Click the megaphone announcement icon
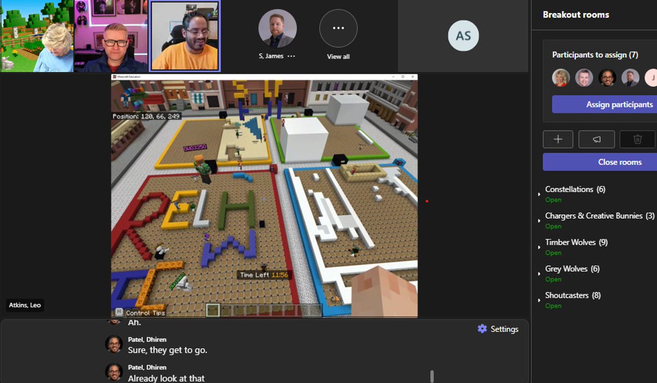Image resolution: width=657 pixels, height=383 pixels. [x=596, y=139]
